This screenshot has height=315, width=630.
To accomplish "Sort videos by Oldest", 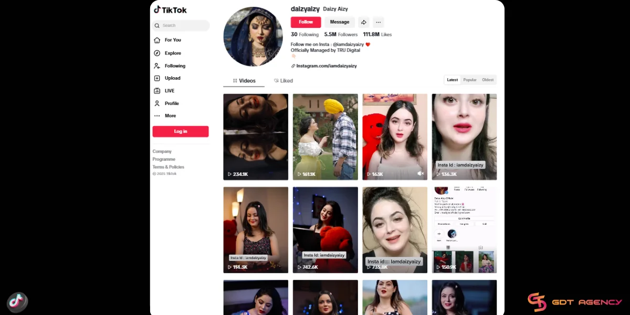I will pyautogui.click(x=488, y=80).
